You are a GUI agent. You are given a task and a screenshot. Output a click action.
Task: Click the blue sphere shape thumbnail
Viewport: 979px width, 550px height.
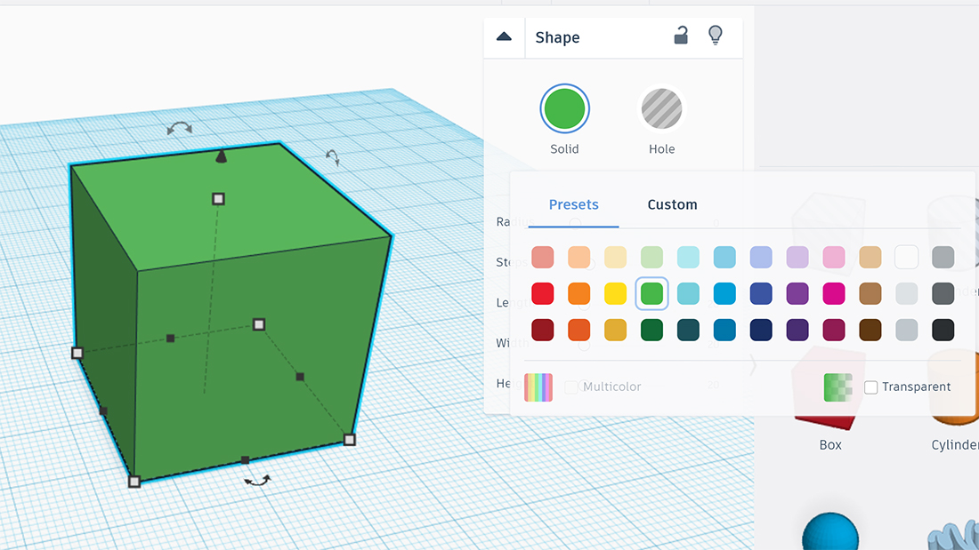[829, 533]
